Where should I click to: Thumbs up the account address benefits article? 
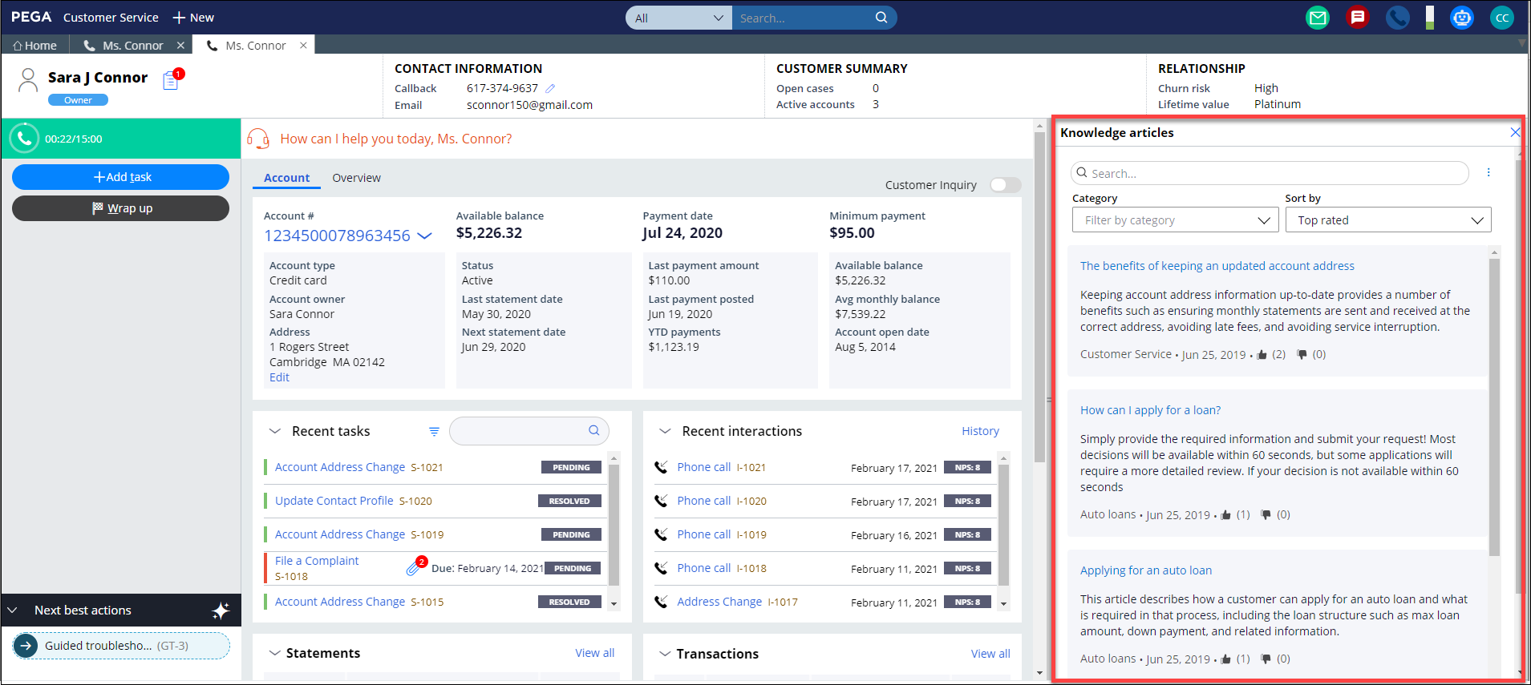[x=1262, y=355]
